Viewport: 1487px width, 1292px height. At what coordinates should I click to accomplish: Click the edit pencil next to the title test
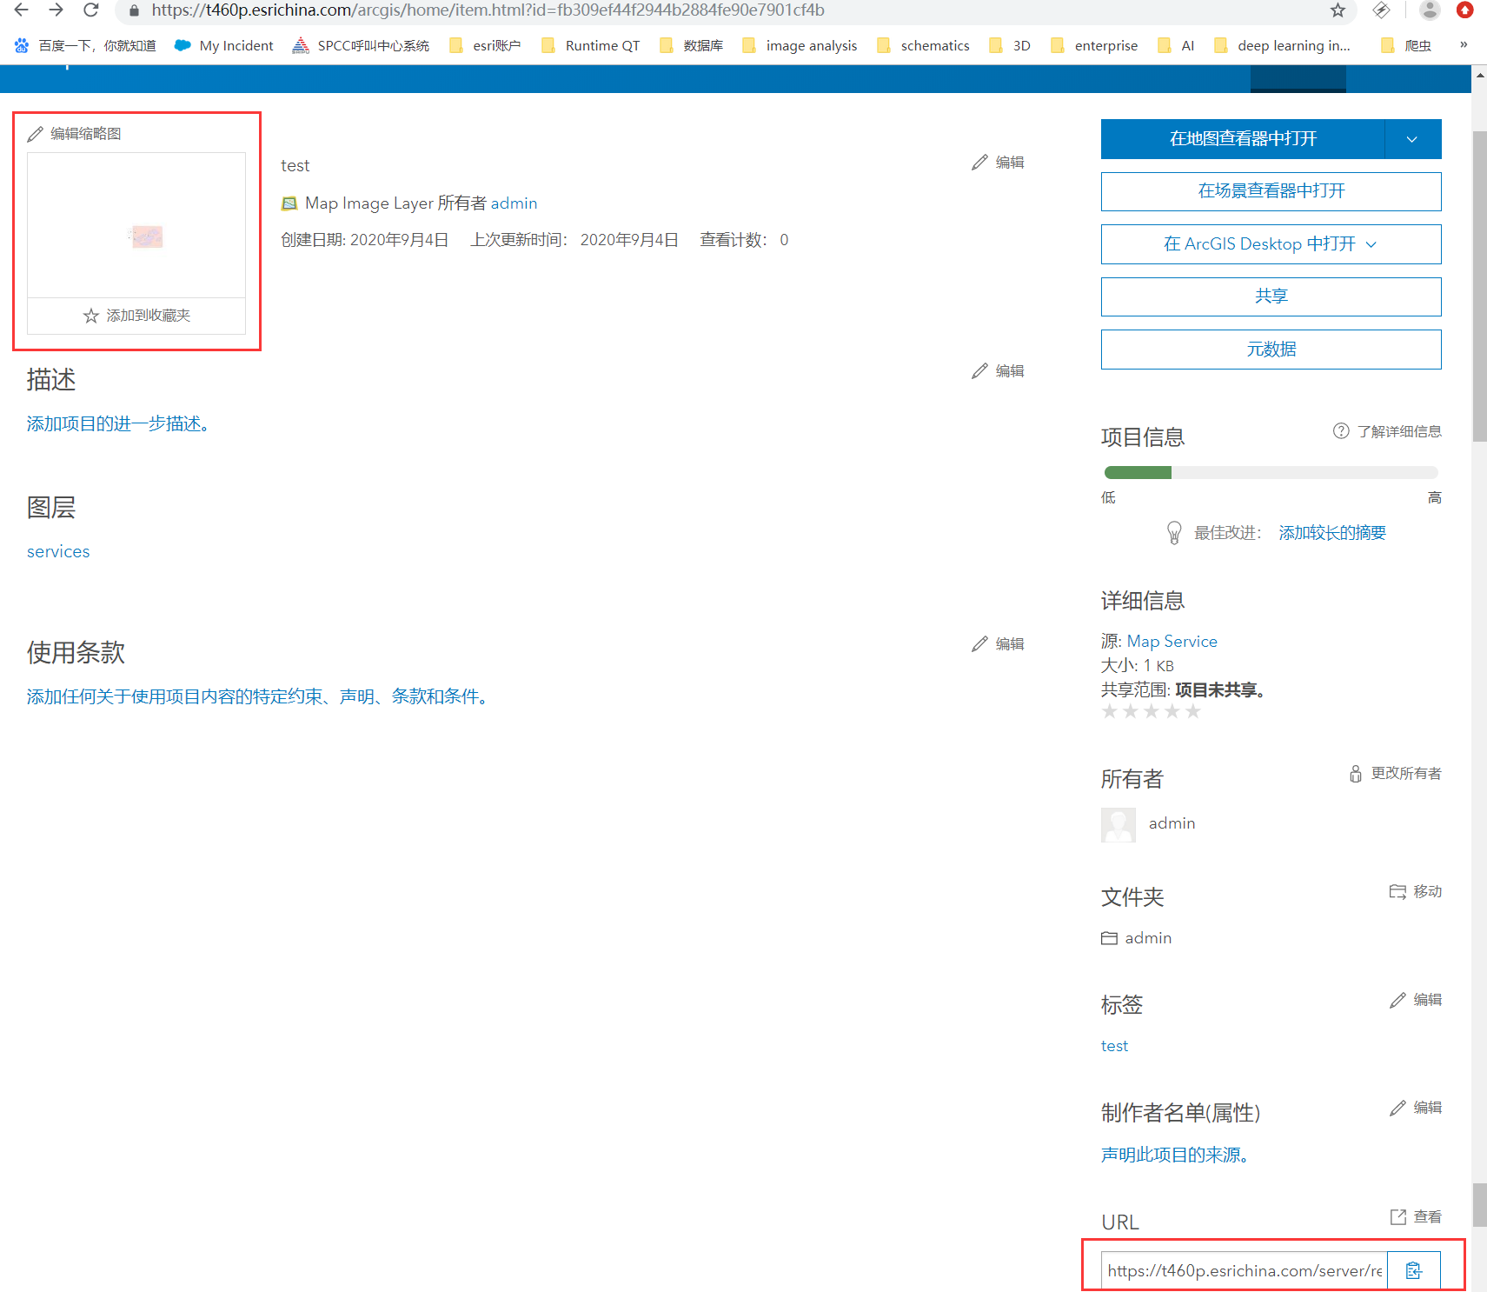[x=979, y=162]
